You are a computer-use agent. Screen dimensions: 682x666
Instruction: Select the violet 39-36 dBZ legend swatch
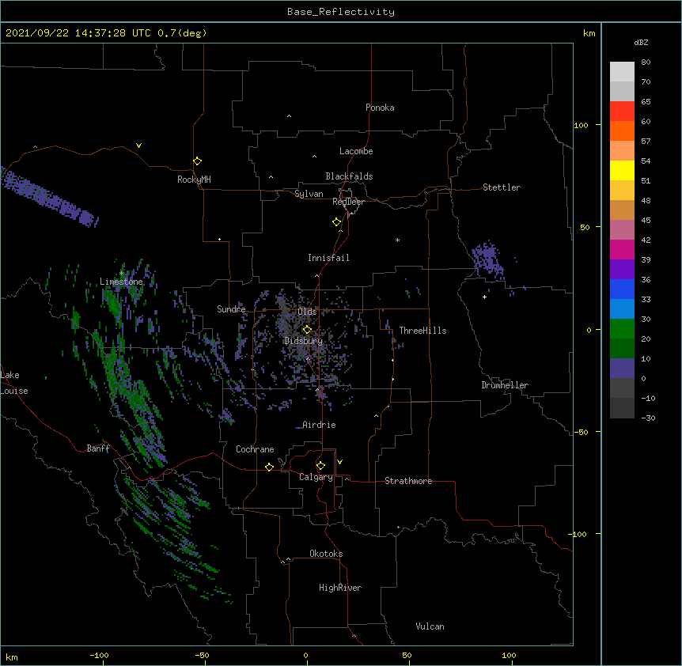[622, 269]
